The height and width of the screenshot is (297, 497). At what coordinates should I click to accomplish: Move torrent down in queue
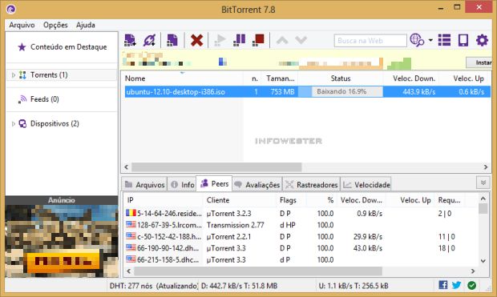coord(301,40)
